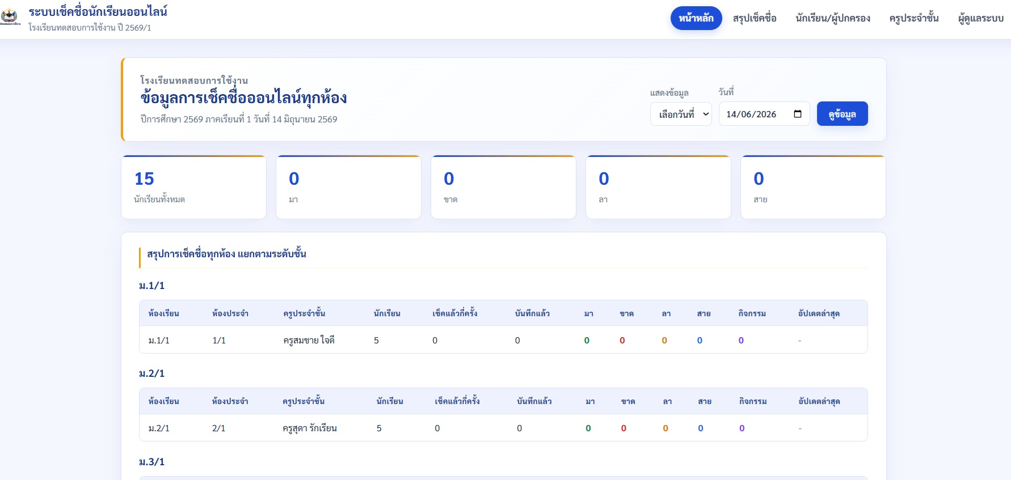Click the ขาด summary card
Screen dimensions: 1011x480
(x=503, y=187)
